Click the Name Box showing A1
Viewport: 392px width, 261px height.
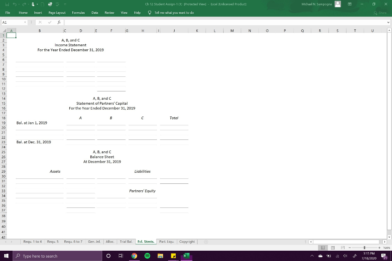[12, 23]
